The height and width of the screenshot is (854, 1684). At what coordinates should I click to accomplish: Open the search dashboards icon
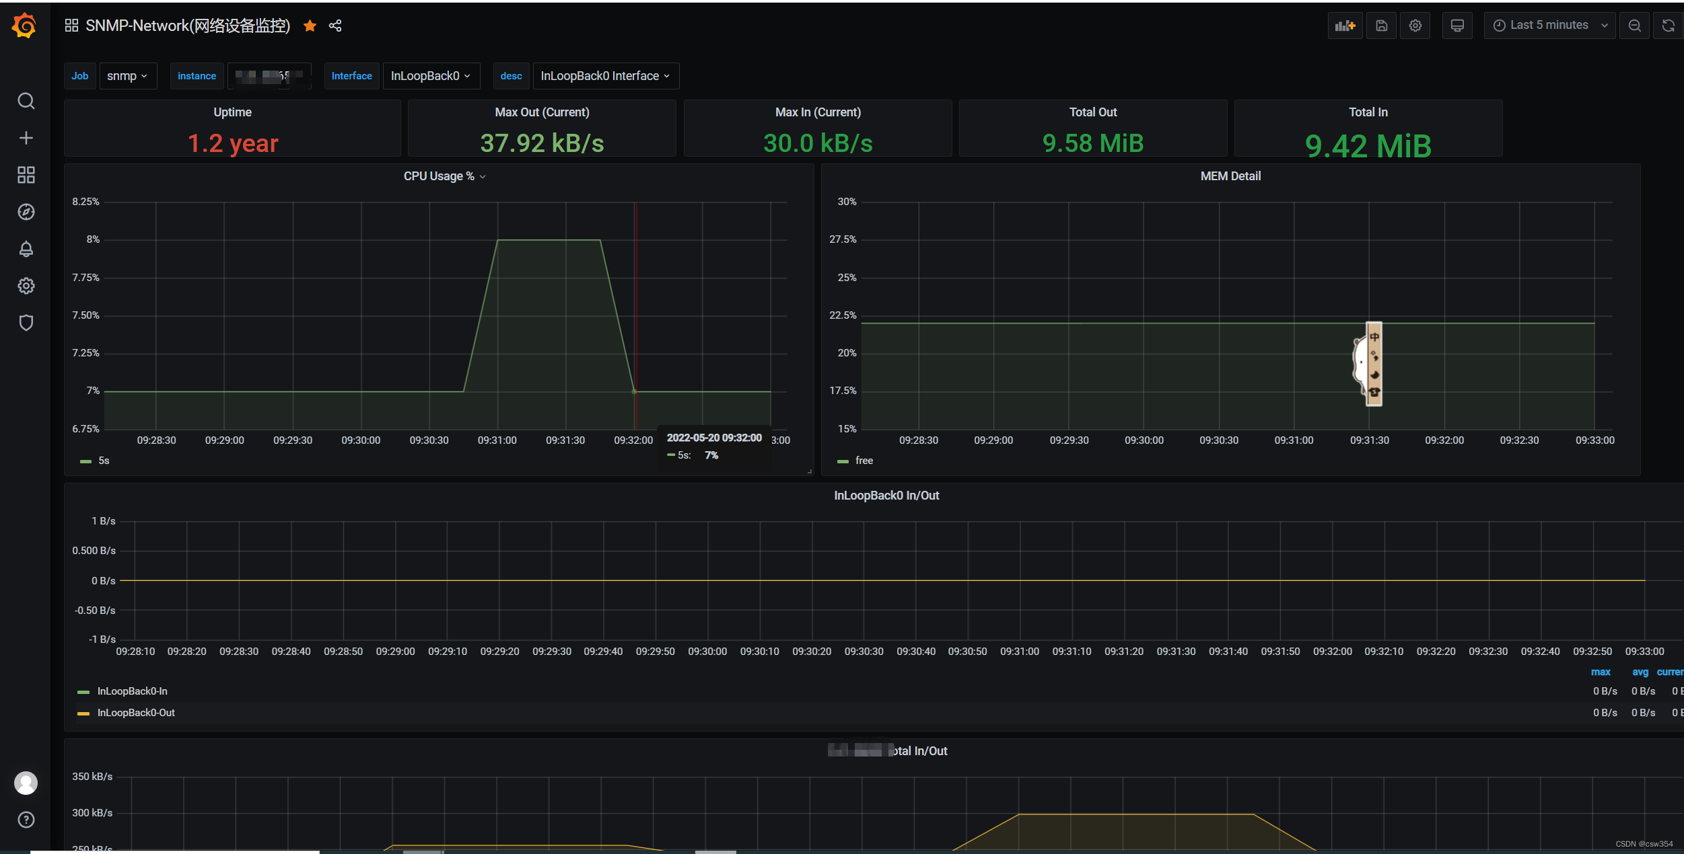point(26,101)
